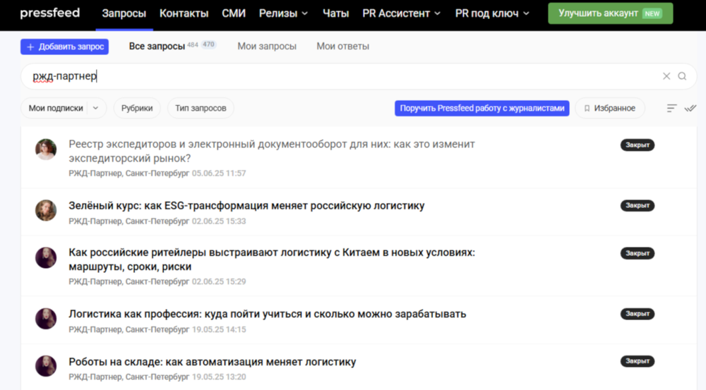Go to the Запросы section
The height and width of the screenshot is (390, 706).
pos(124,13)
